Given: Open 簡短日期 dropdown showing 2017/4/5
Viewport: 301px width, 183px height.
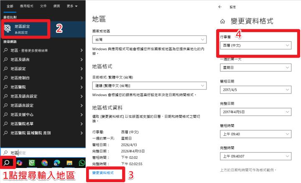Looking at the screenshot, I should pyautogui.click(x=255, y=89).
